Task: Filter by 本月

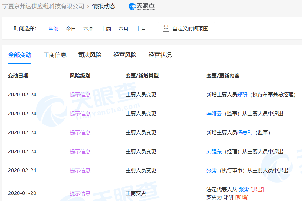Action: (123, 29)
